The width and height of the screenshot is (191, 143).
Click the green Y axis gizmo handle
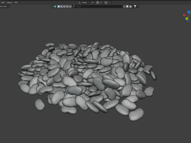[x=187, y=19]
